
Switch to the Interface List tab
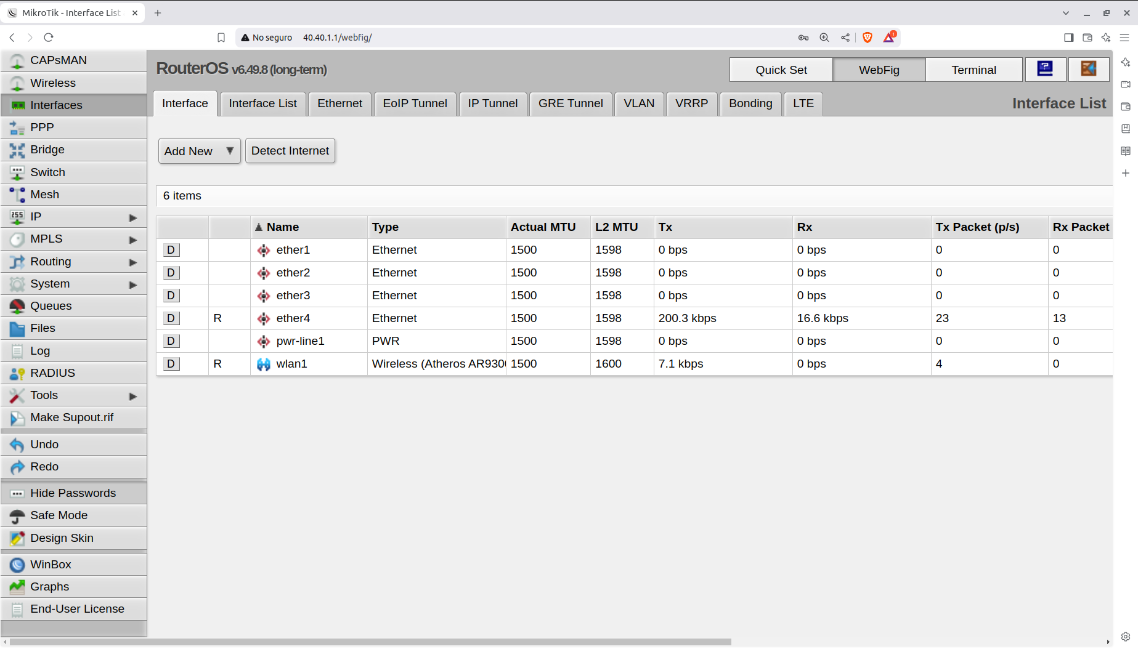tap(262, 103)
